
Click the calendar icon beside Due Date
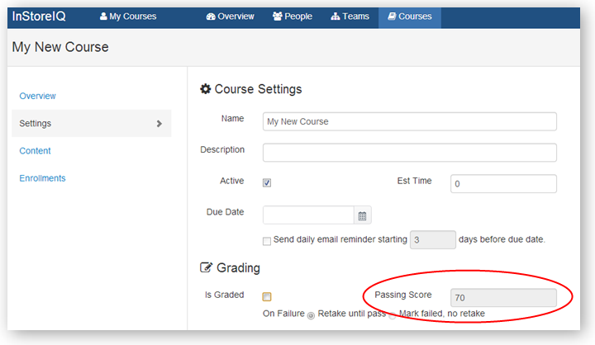(x=362, y=216)
